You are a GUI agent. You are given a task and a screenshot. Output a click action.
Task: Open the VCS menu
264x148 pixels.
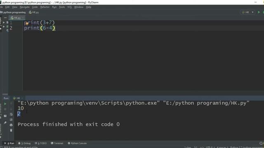pos(69,7)
